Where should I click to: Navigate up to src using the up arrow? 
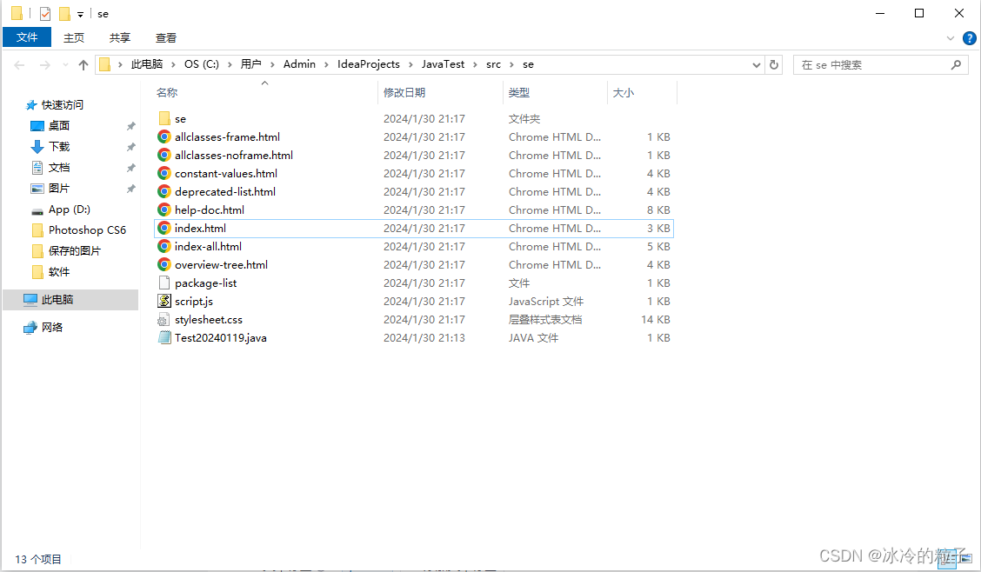(x=83, y=64)
